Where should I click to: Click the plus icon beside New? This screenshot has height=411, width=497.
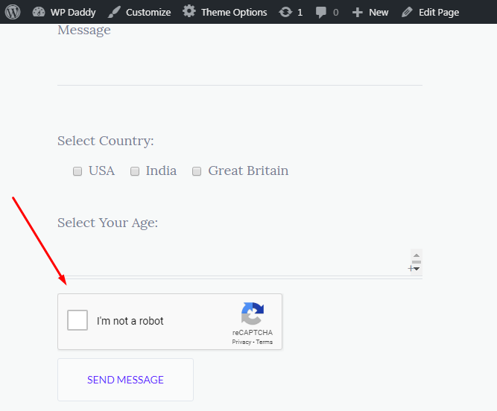pyautogui.click(x=357, y=13)
